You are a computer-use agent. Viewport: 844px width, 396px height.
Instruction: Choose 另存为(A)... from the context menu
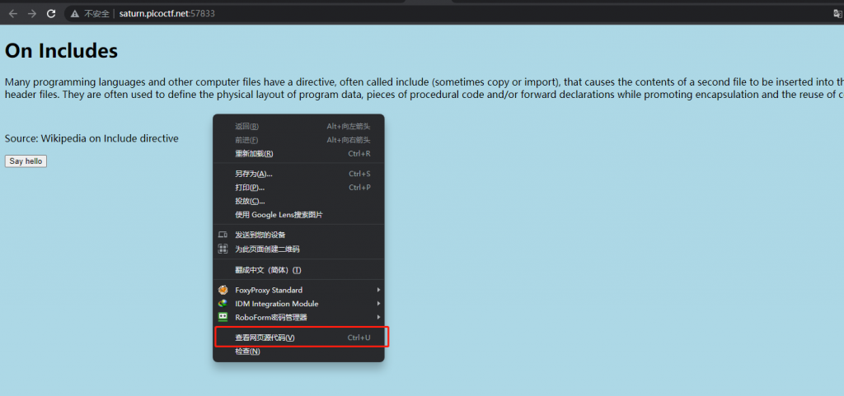point(298,174)
